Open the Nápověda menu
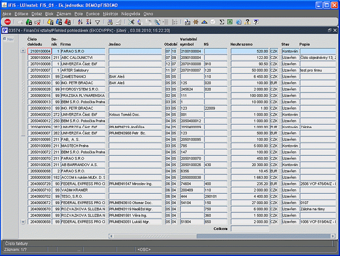Screen dimensions: 340x256 point(131,14)
